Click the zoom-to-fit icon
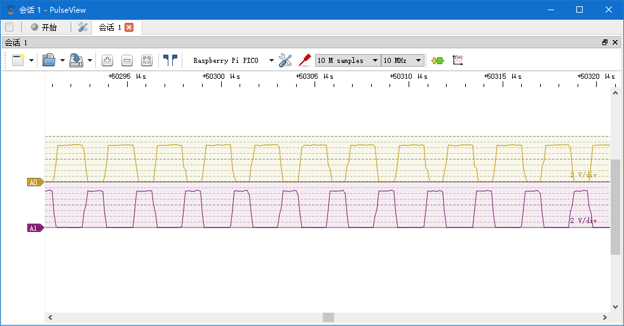 147,60
